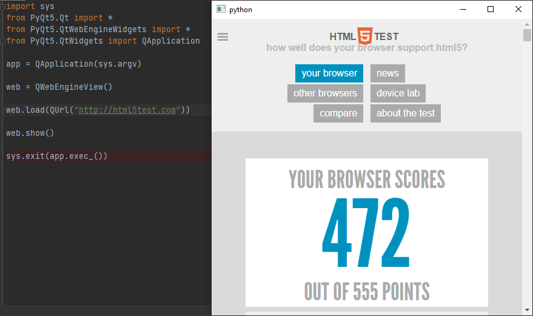Minimize the python window
The height and width of the screenshot is (316, 533).
click(x=463, y=9)
